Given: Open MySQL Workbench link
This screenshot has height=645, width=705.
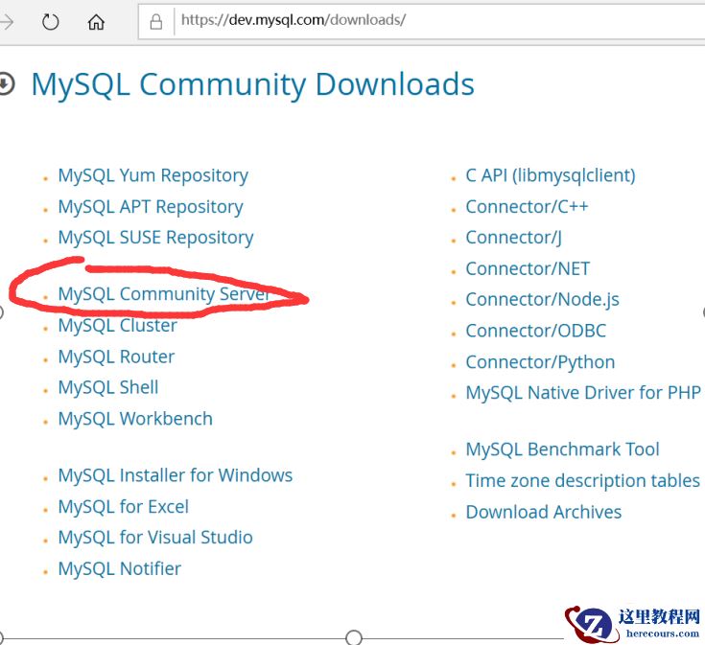Looking at the screenshot, I should [135, 419].
